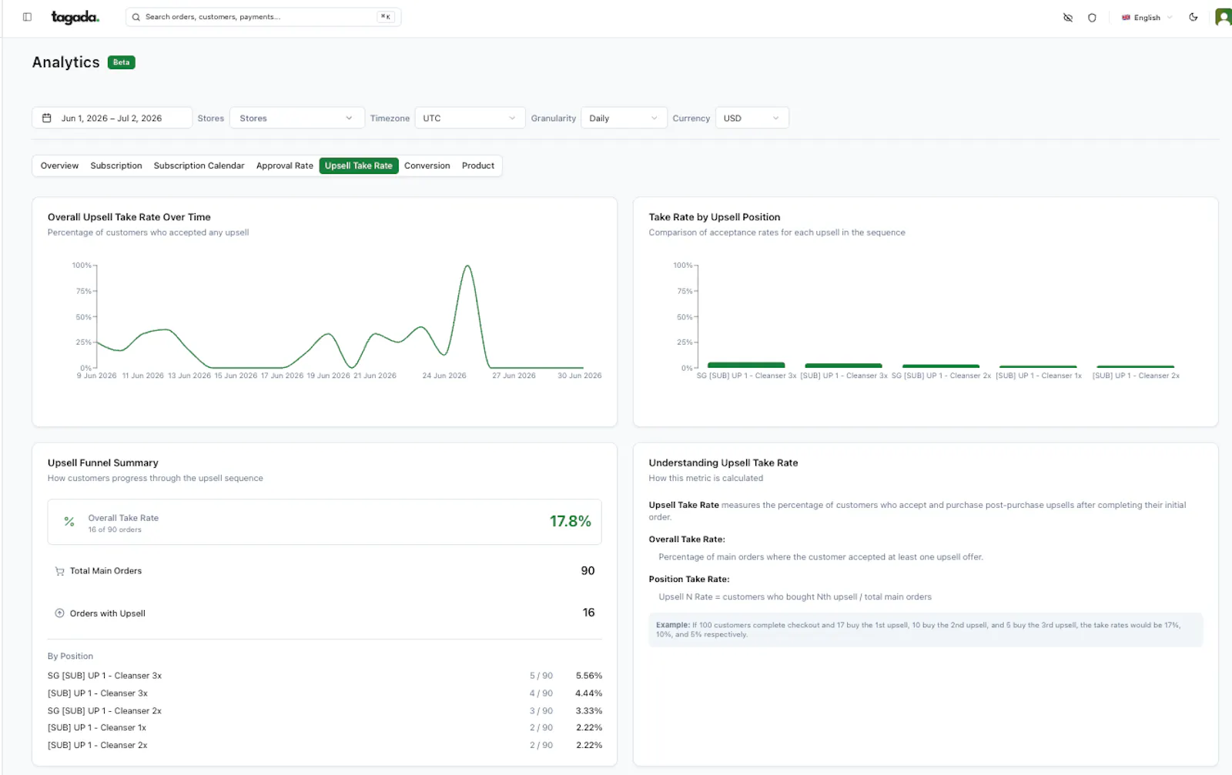This screenshot has width=1232, height=775.
Task: Expand the Stores dropdown
Action: (296, 118)
